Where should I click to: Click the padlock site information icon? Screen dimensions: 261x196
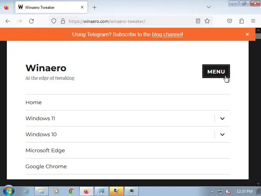[x=63, y=21]
